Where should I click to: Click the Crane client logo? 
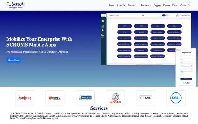coord(146,98)
